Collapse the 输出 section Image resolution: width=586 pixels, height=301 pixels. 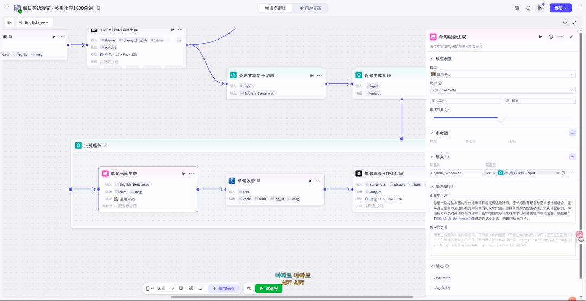pyautogui.click(x=432, y=266)
